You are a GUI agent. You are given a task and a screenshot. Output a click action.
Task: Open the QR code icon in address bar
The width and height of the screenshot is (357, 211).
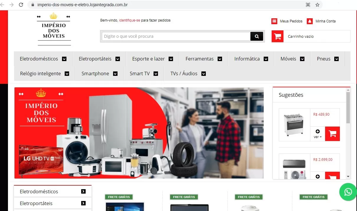pyautogui.click(x=308, y=5)
